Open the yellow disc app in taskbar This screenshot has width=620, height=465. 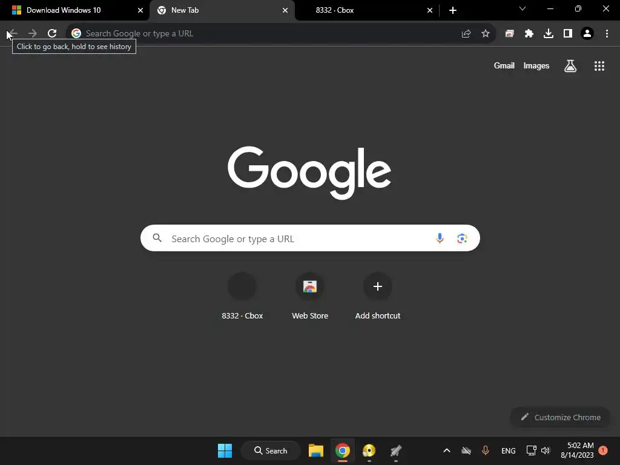[x=369, y=450]
